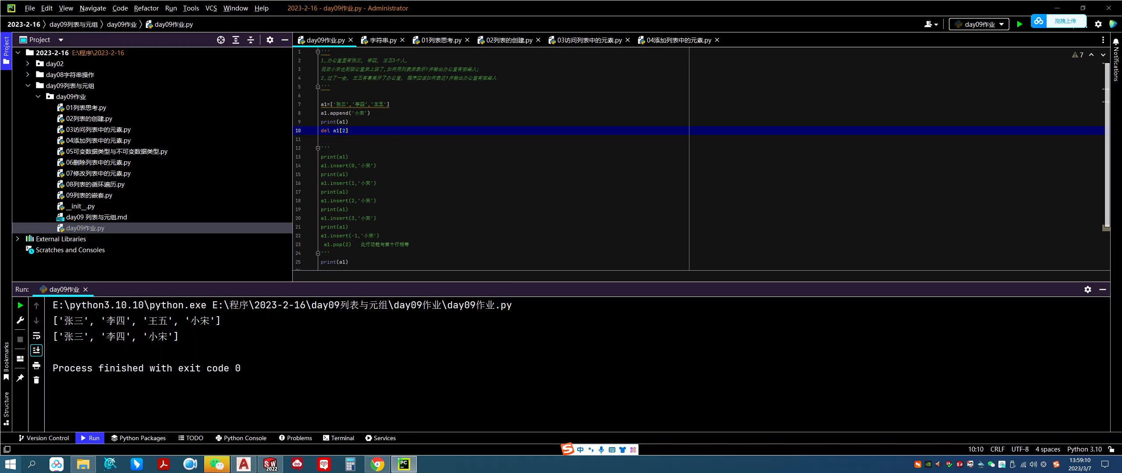The image size is (1122, 473).
Task: Toggle Pin Tab in Run panel
Action: (20, 378)
